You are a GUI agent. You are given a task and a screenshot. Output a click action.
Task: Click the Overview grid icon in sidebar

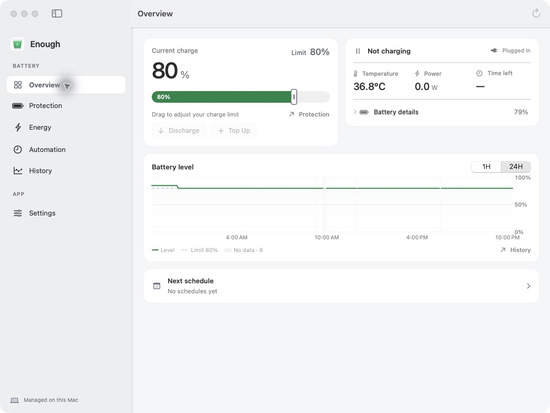pyautogui.click(x=18, y=85)
